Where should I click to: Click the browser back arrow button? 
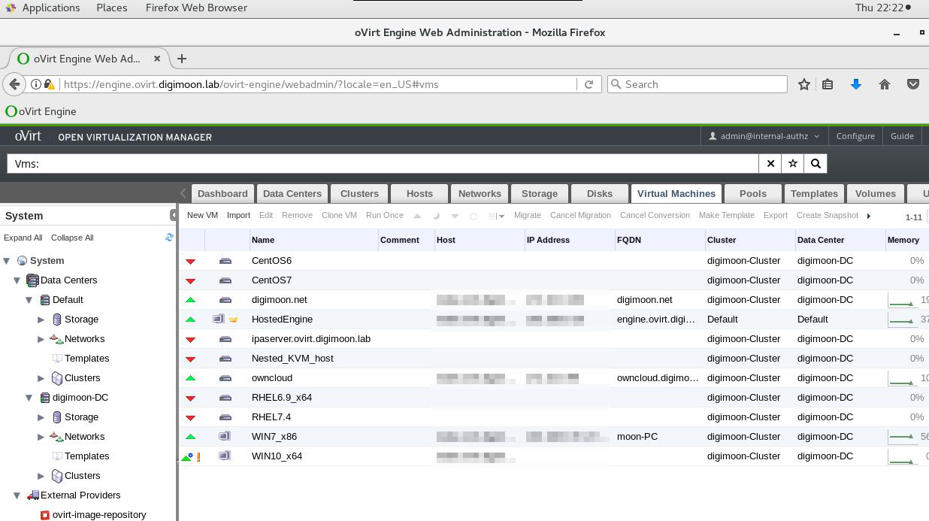point(14,84)
